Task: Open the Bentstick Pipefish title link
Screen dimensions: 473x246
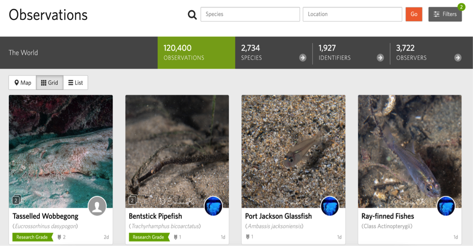Action: point(155,216)
